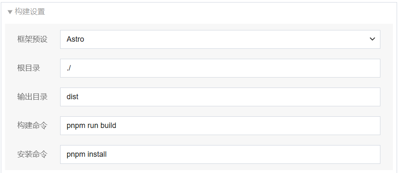Place cursor right after "dist" text
The image size is (400, 173).
[x=79, y=97]
